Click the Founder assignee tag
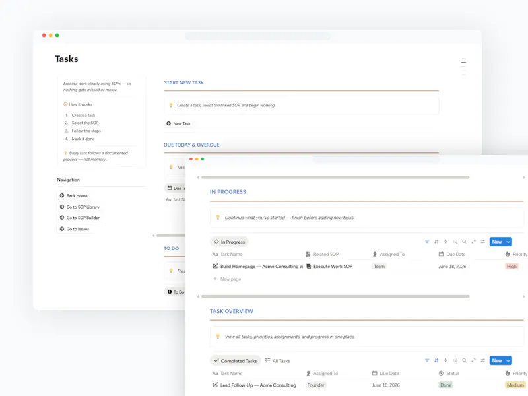 [x=316, y=385]
